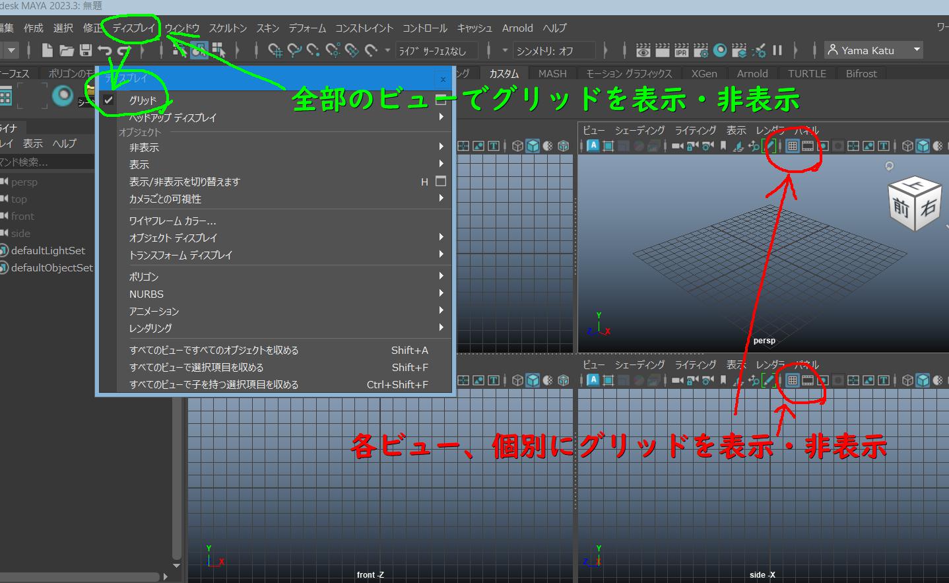This screenshot has width=949, height=583.
Task: Click the view cube front face labeled 前
Action: tap(901, 209)
